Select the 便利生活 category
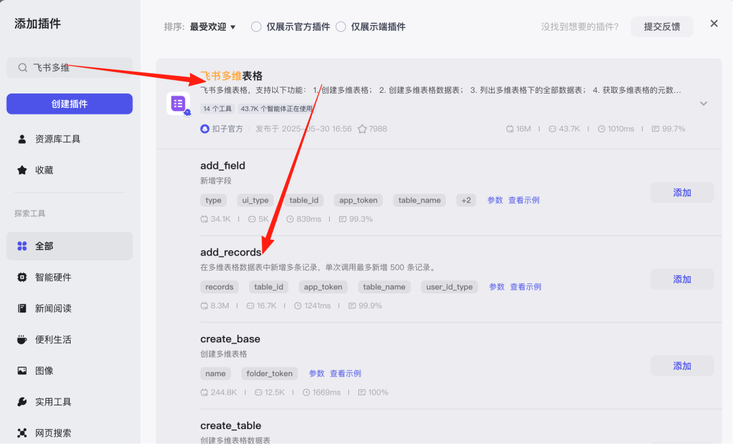Image resolution: width=733 pixels, height=444 pixels. pos(69,340)
